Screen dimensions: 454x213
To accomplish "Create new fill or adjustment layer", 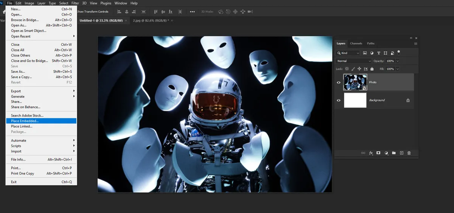I will click(386, 153).
